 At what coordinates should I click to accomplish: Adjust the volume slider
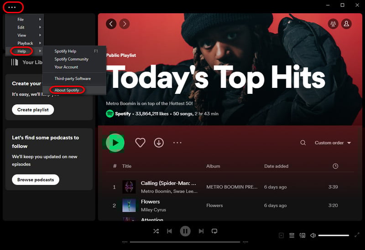click(x=334, y=235)
